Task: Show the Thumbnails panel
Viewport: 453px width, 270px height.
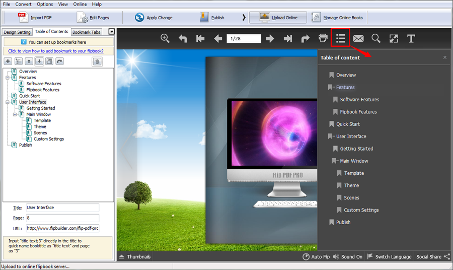Action: 134,257
